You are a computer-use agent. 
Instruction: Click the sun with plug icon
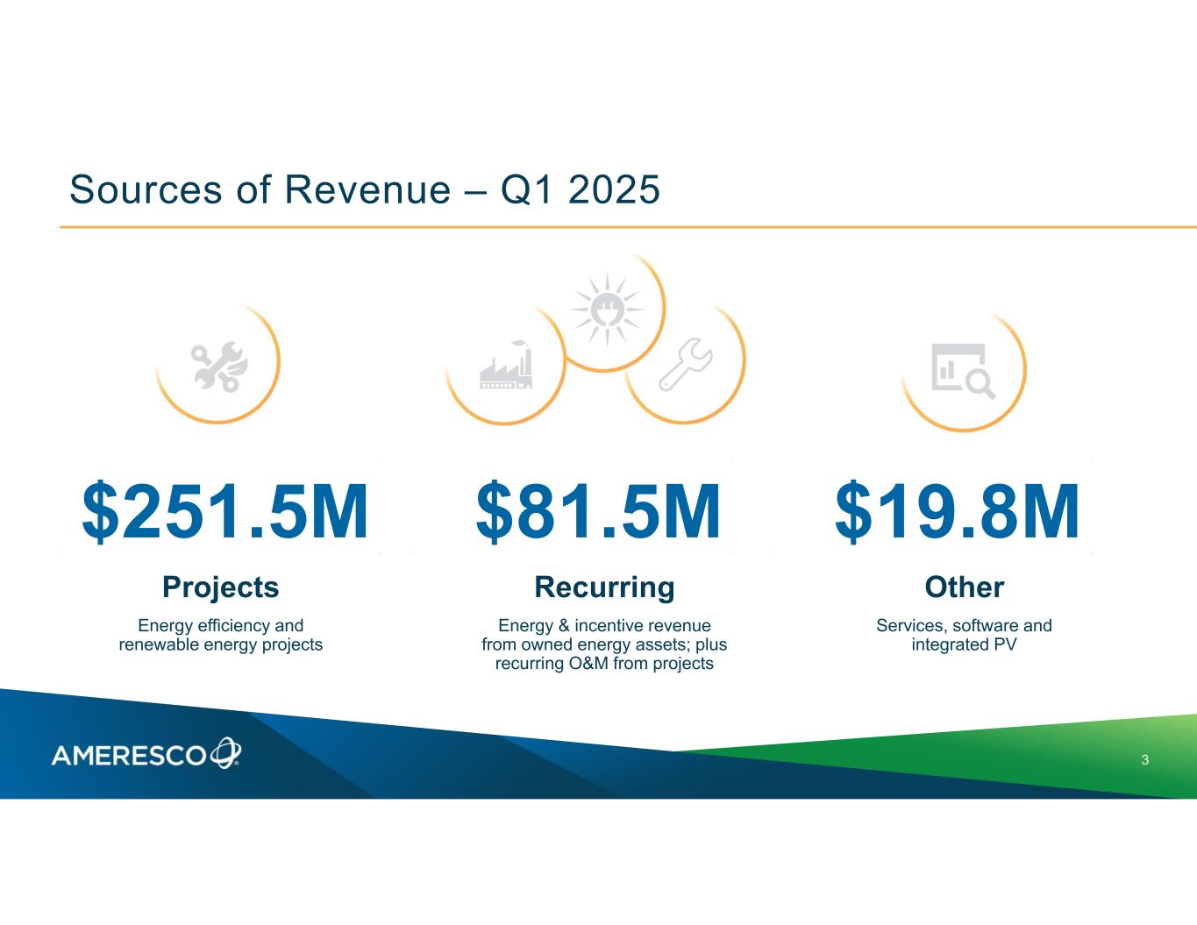click(x=606, y=310)
